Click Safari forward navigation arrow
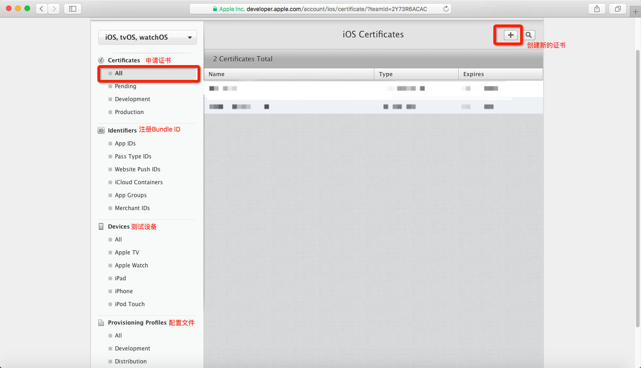The height and width of the screenshot is (368, 641). (x=54, y=9)
